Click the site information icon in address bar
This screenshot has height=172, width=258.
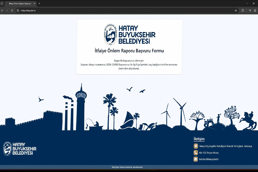[18, 11]
